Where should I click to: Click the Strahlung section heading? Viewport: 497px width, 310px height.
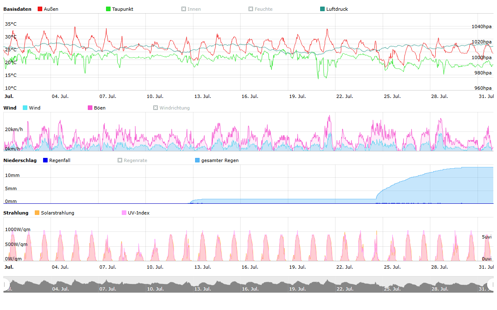pyautogui.click(x=16, y=213)
